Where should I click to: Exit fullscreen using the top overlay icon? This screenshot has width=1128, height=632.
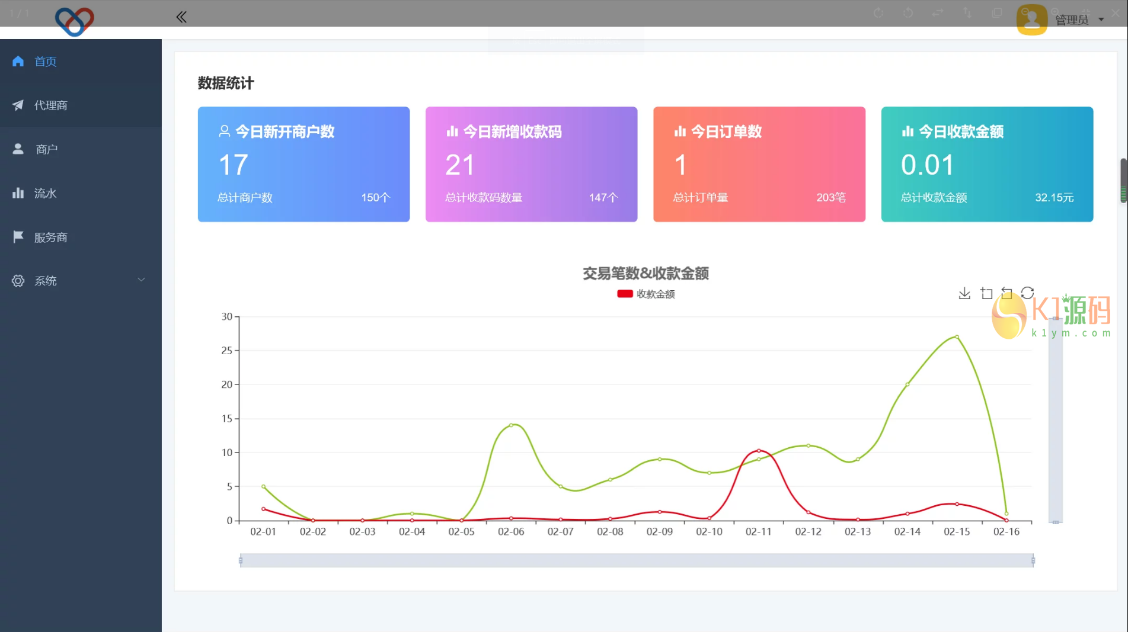point(1086,12)
